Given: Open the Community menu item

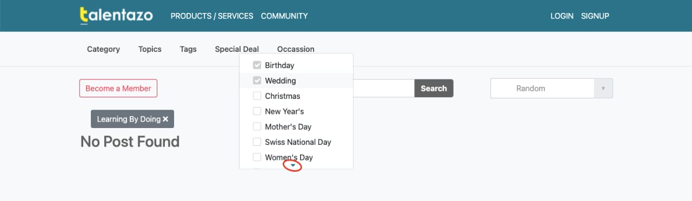Looking at the screenshot, I should point(284,16).
